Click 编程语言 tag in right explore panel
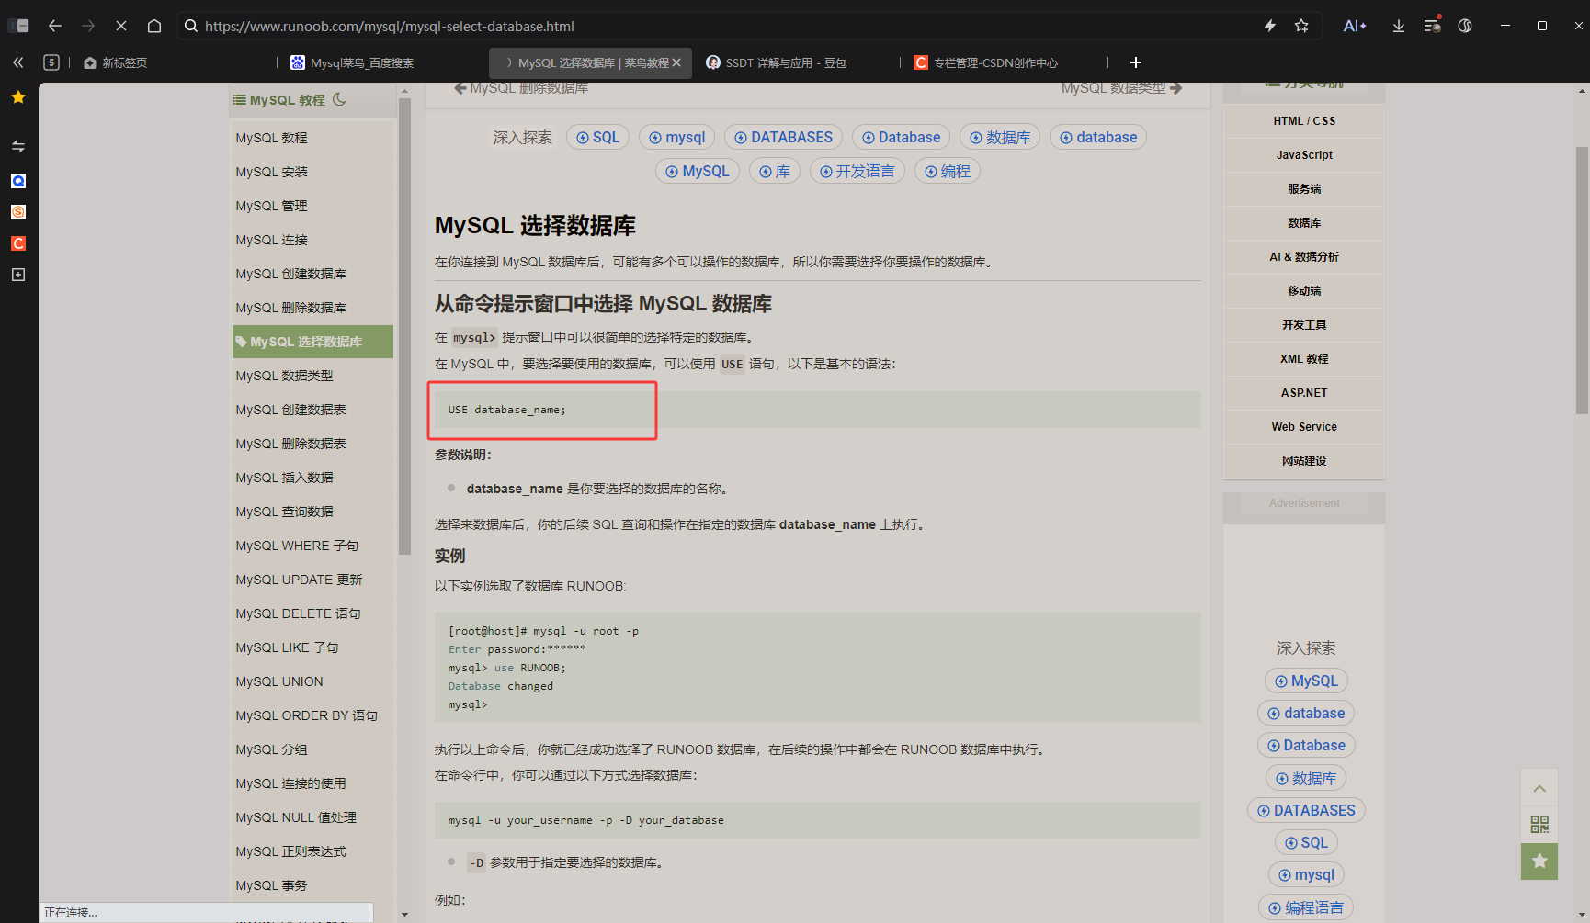This screenshot has height=923, width=1590. (1305, 907)
